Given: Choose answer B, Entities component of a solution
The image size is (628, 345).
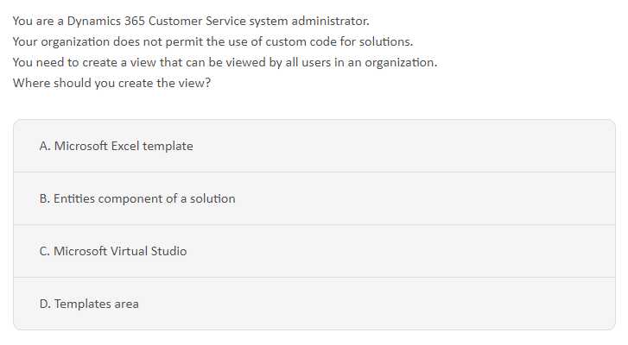Looking at the screenshot, I should [314, 198].
